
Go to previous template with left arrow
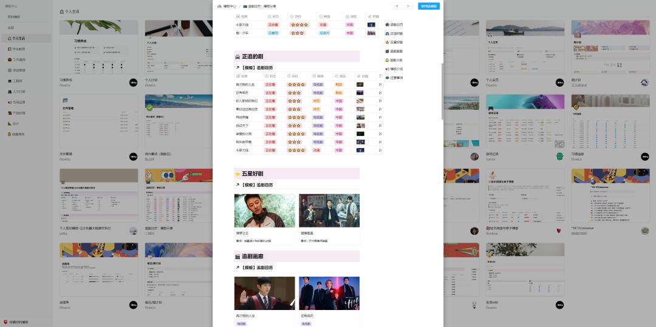(x=397, y=6)
